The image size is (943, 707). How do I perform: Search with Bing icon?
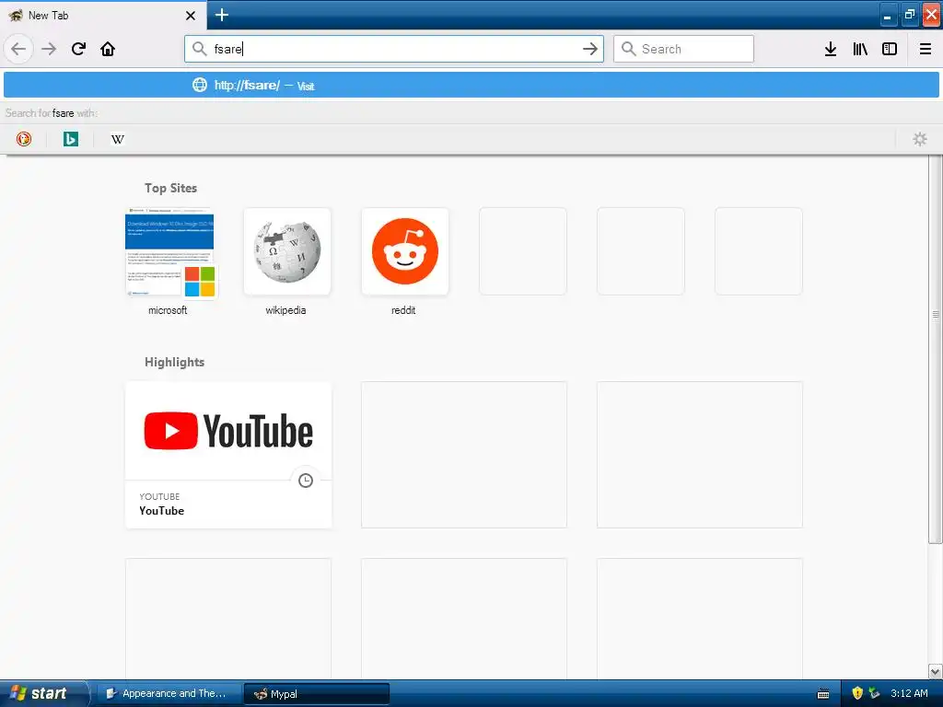[x=71, y=139]
